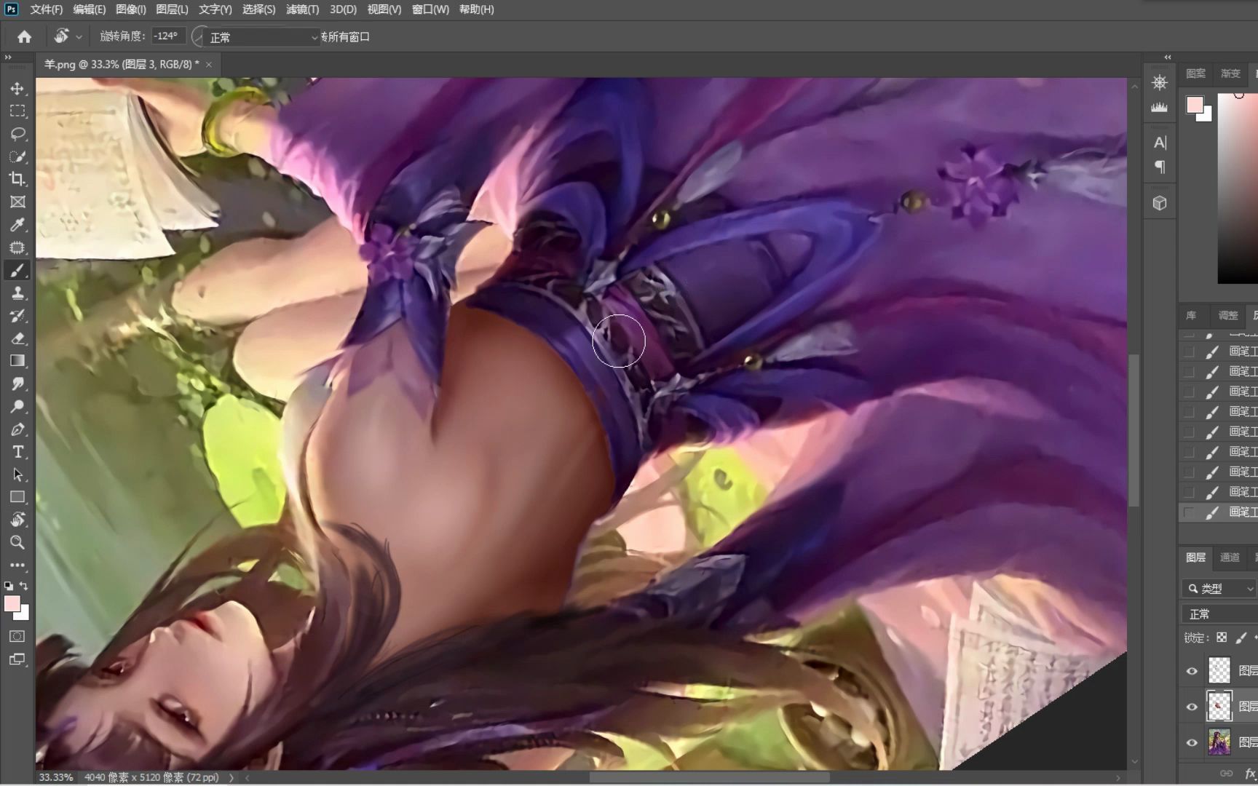Open the Histogram panel icon
This screenshot has height=786, width=1258.
(x=1160, y=107)
